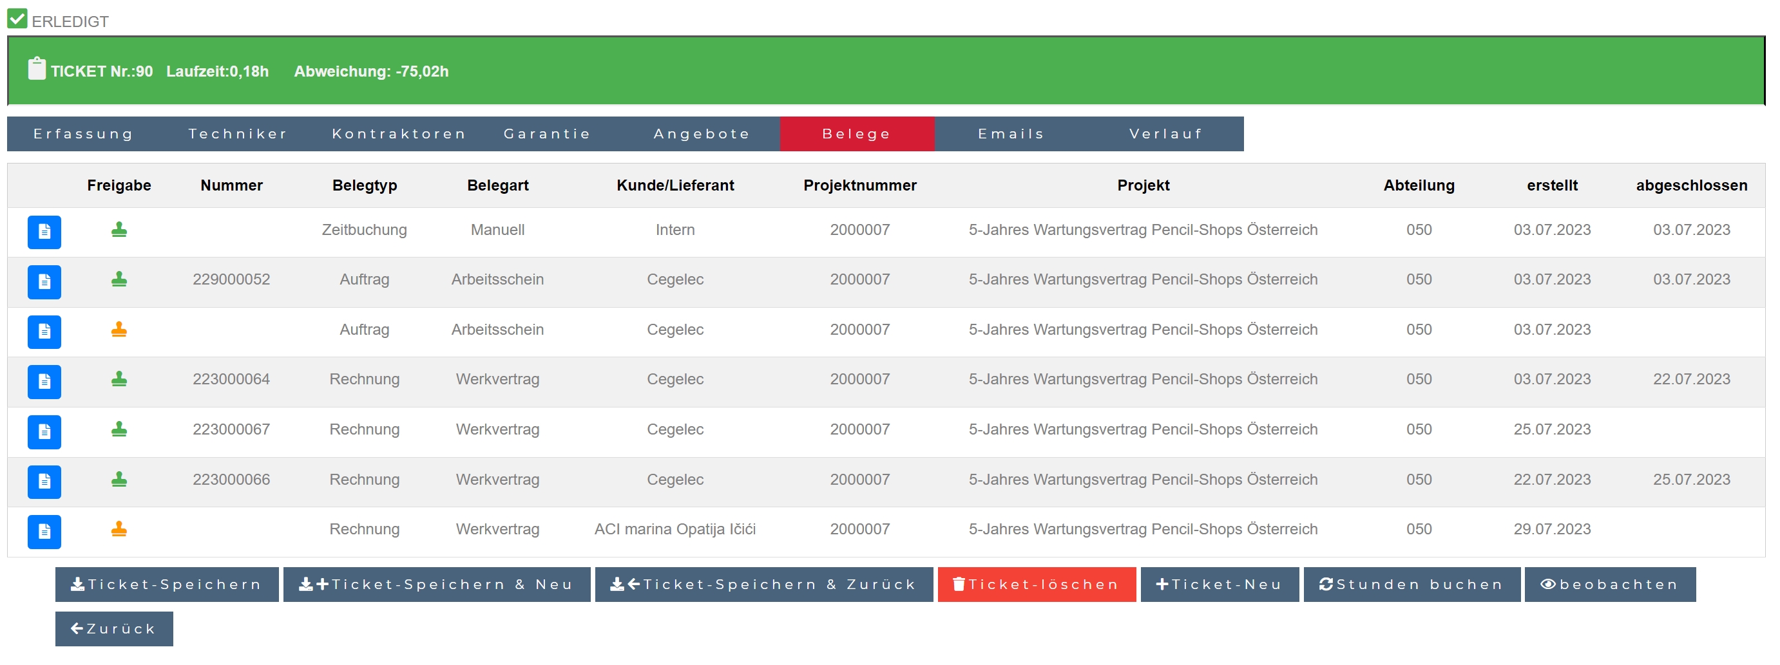This screenshot has height=665, width=1780.
Task: Click the Nummer column header
Action: tap(231, 185)
